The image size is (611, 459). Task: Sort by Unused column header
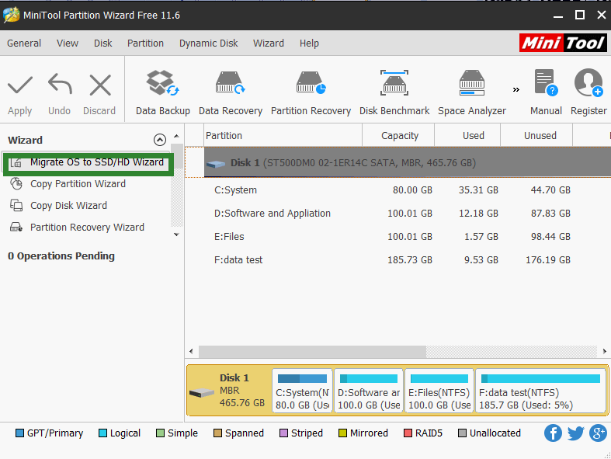point(536,135)
